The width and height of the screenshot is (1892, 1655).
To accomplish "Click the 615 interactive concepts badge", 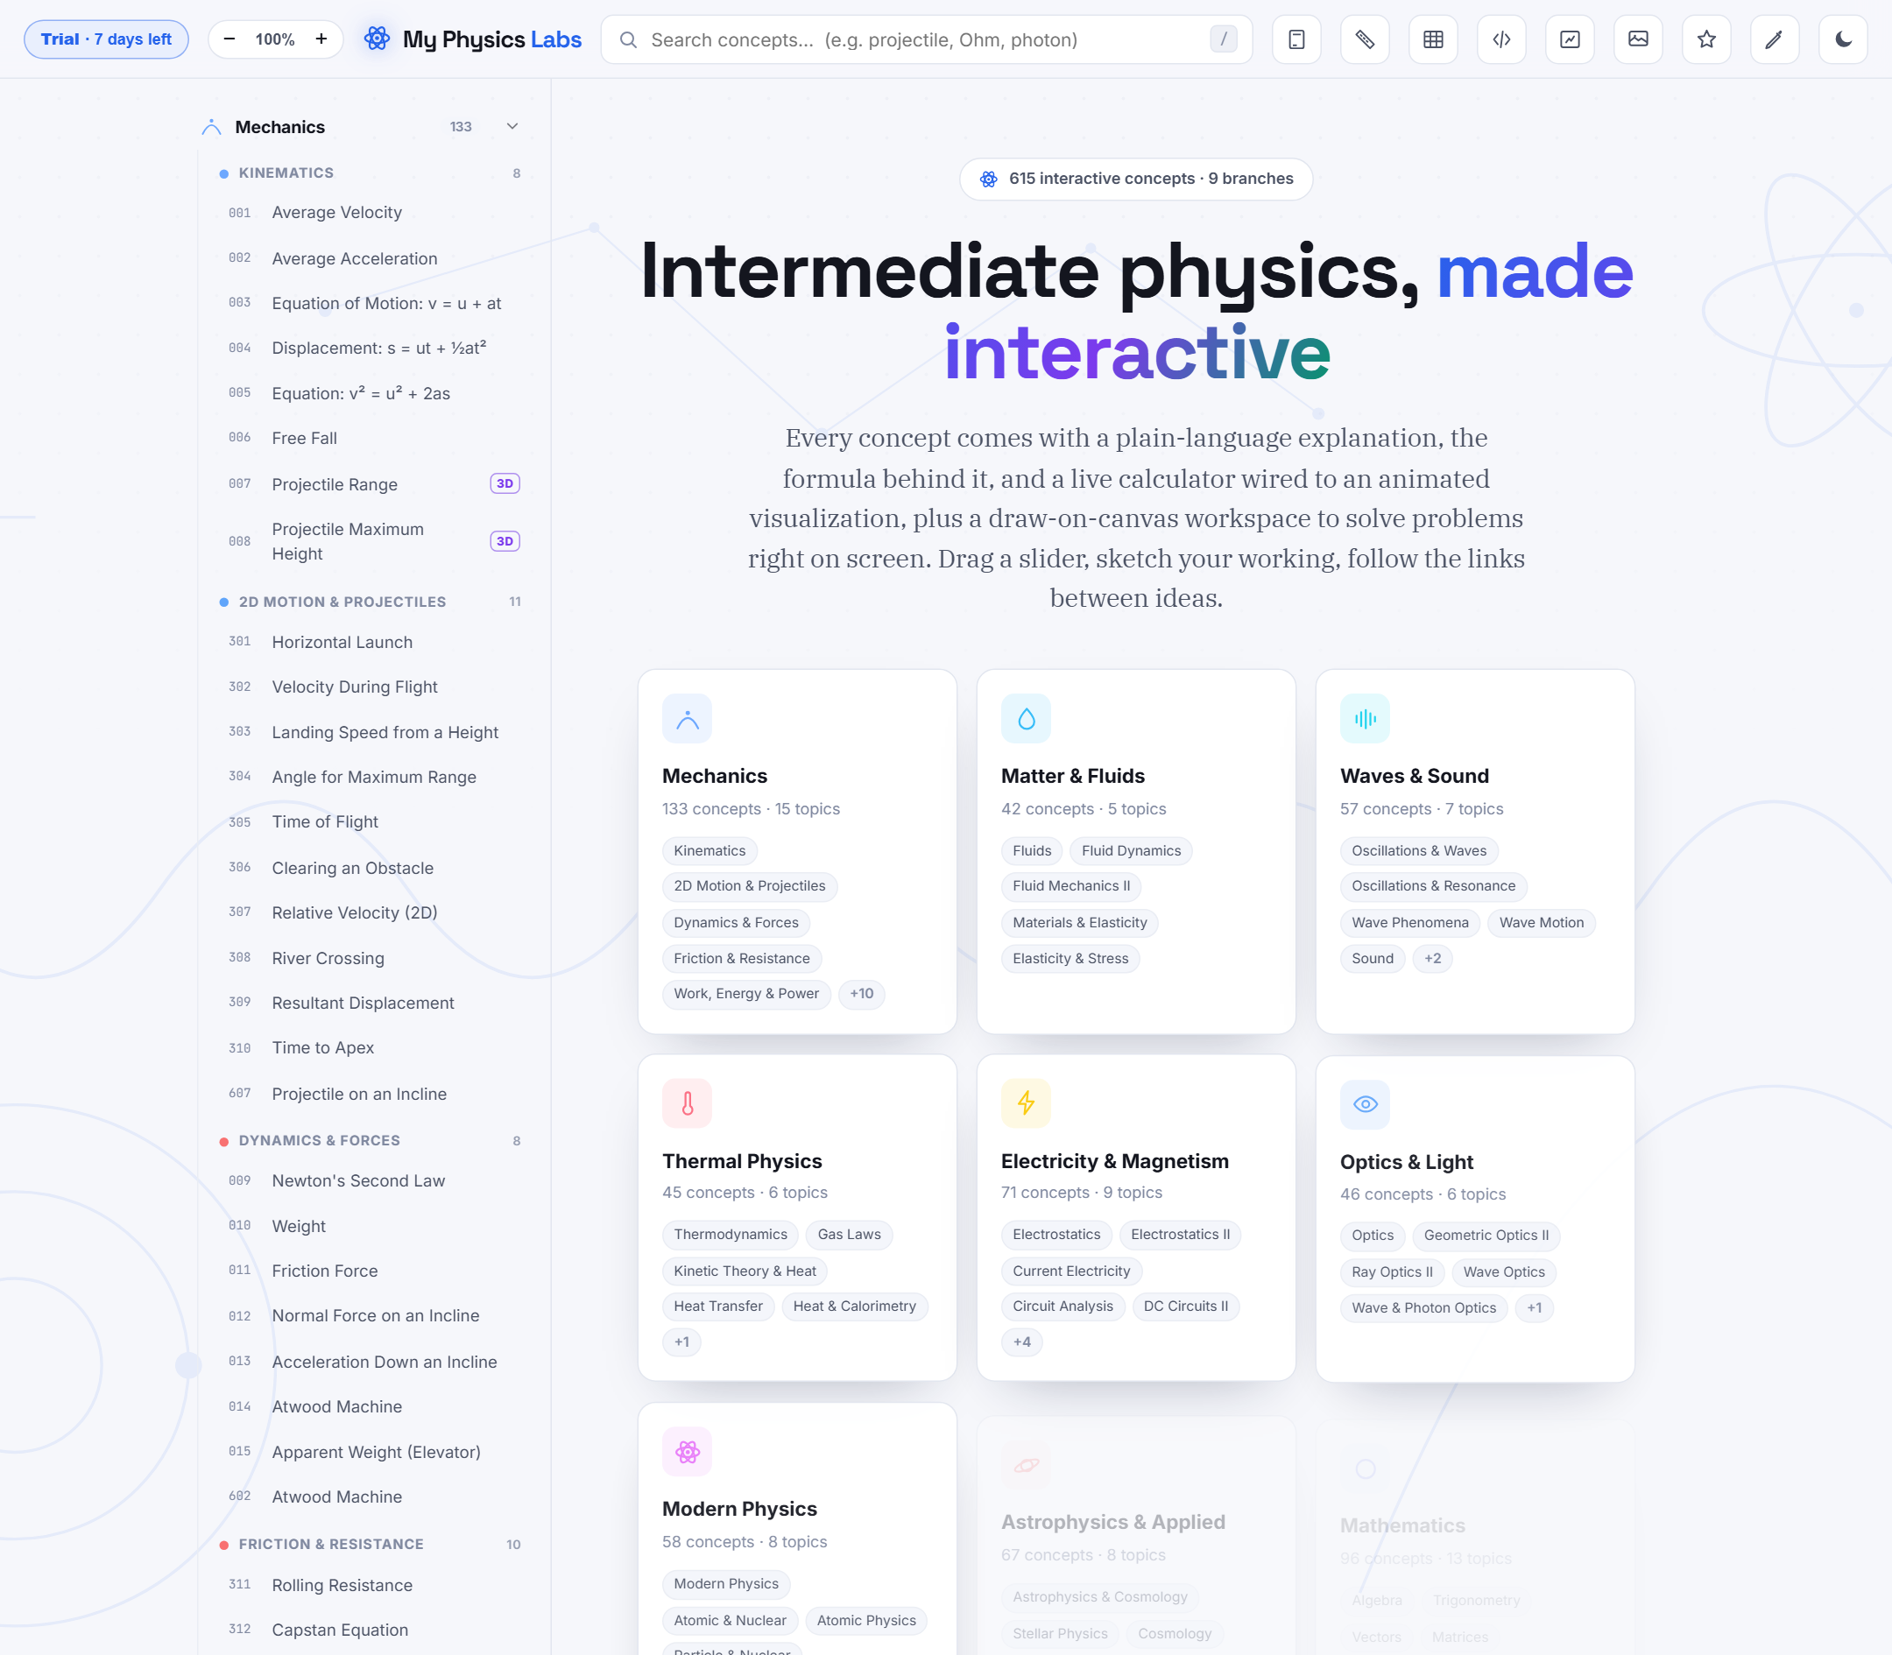I will pos(1135,180).
